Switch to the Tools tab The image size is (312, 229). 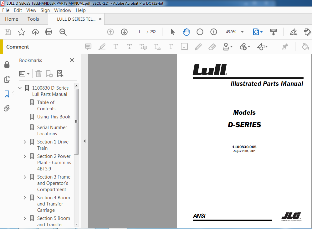[x=33, y=19]
